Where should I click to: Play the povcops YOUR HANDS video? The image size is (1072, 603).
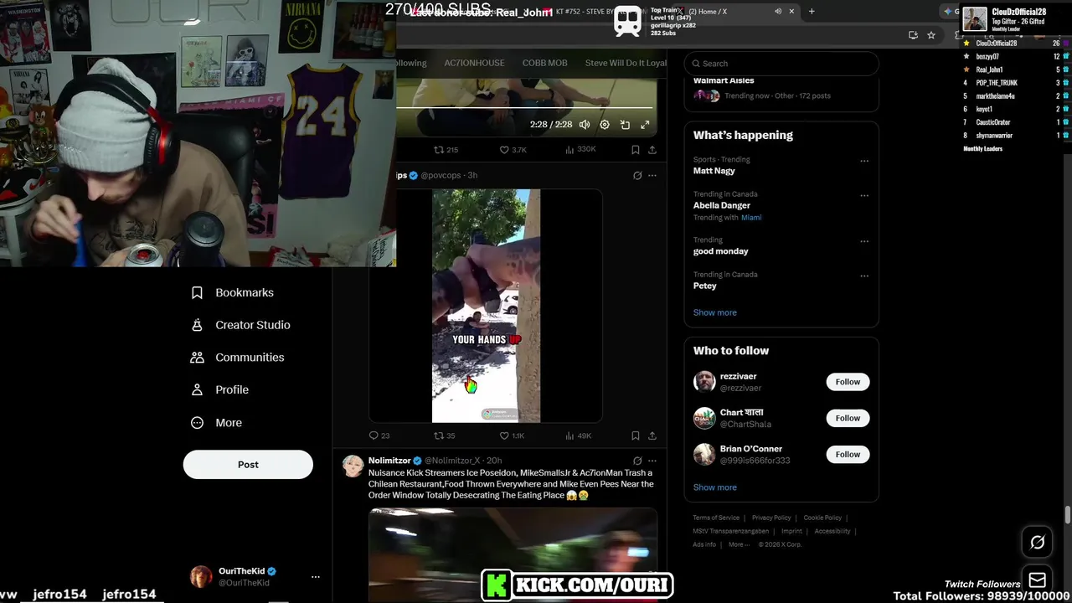pyautogui.click(x=486, y=306)
